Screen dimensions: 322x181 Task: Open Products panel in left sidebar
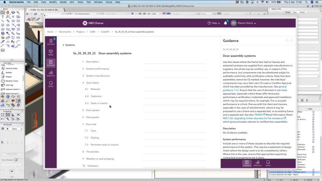51,74
